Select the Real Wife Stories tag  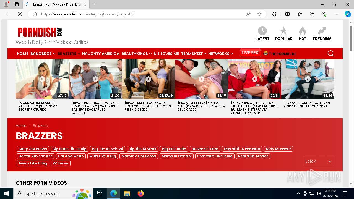(253, 156)
